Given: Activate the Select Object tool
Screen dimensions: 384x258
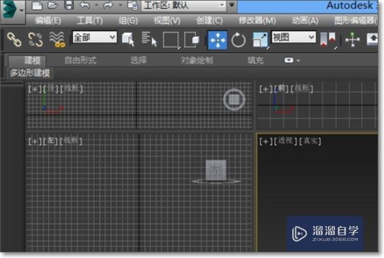Looking at the screenshot, I should tap(128, 40).
